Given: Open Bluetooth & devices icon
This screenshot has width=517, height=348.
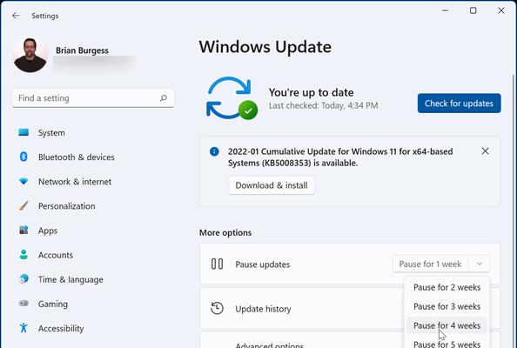Looking at the screenshot, I should [23, 157].
